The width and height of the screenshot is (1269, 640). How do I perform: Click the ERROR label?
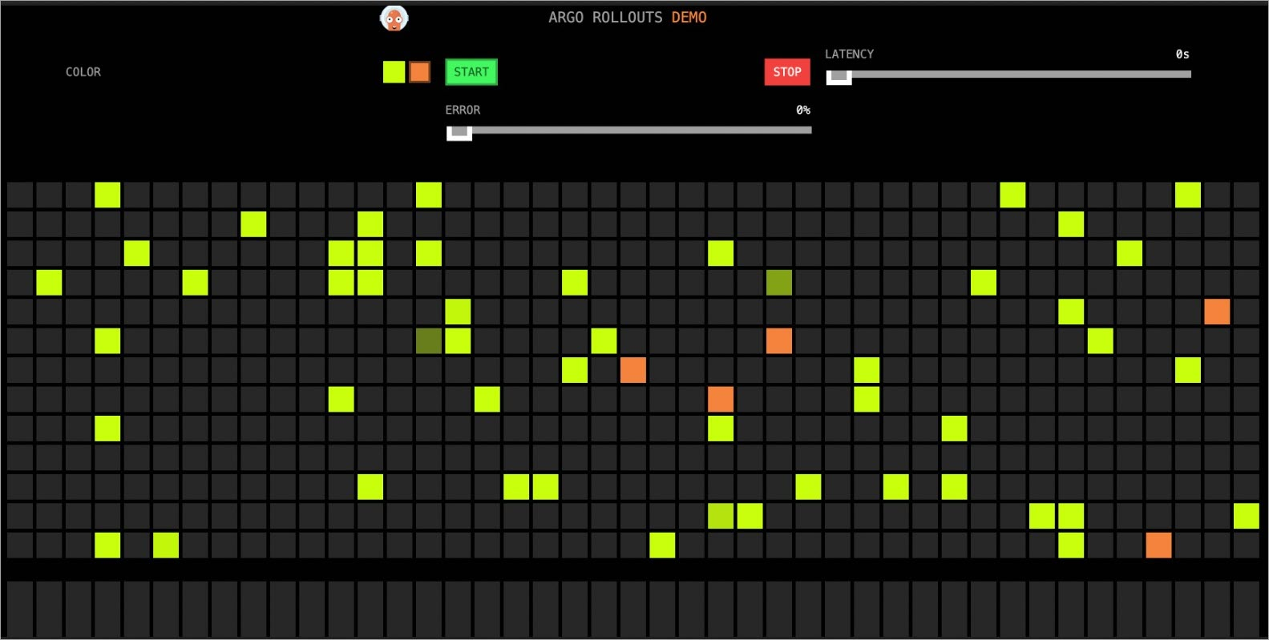[463, 110]
